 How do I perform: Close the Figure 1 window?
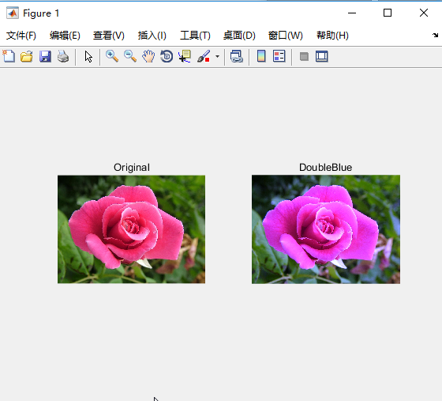[424, 13]
